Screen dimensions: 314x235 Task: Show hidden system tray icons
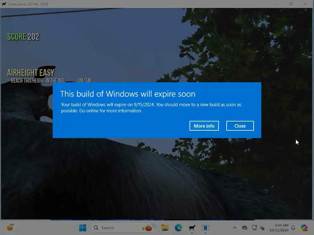235,228
